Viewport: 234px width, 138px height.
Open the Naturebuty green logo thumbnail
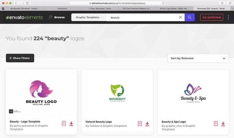117,93
